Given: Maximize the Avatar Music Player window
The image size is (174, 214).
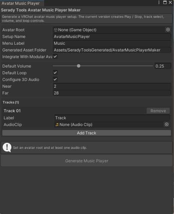Looking at the screenshot, I should (x=165, y=2).
